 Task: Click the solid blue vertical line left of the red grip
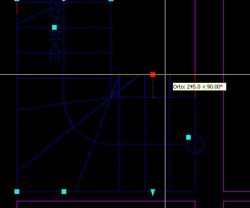pyautogui.click(x=145, y=86)
